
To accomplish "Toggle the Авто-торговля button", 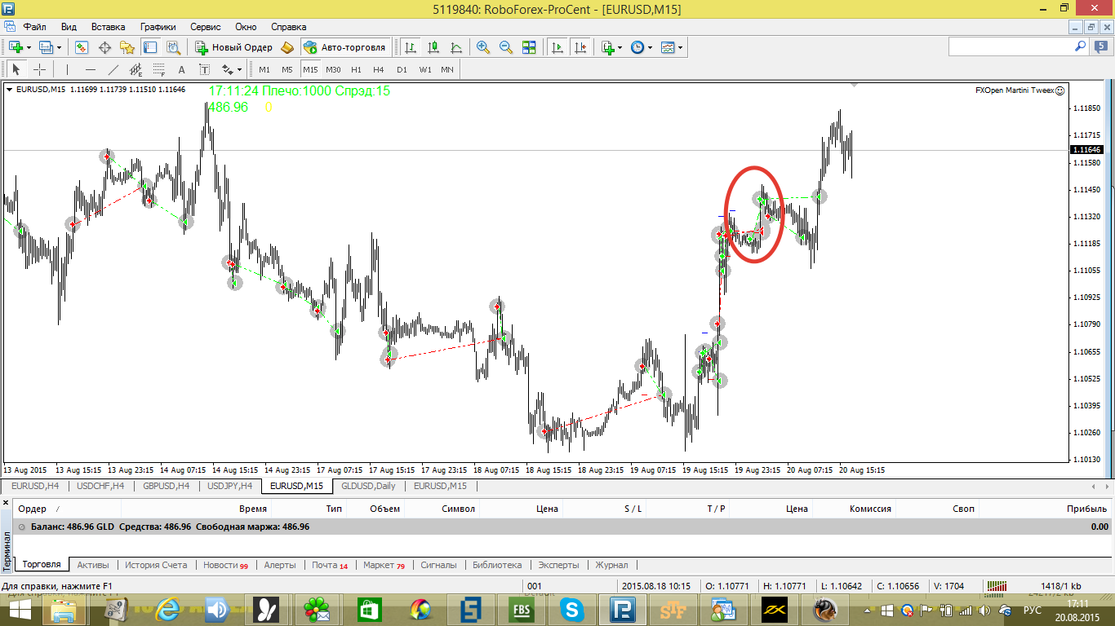I will [x=345, y=47].
